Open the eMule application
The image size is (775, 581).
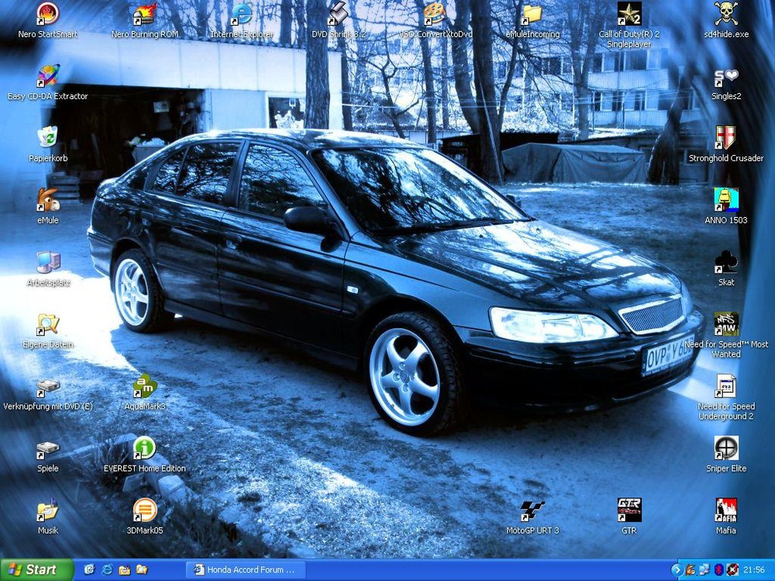46,201
